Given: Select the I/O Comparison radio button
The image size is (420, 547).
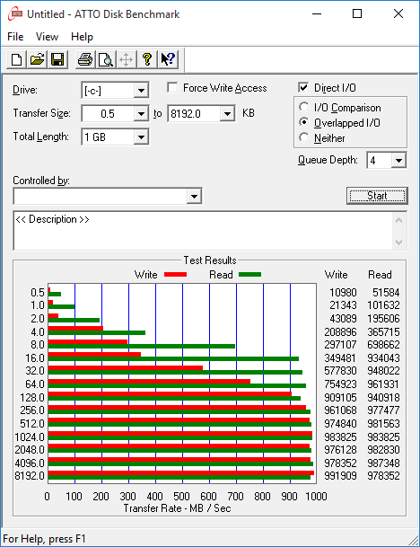Looking at the screenshot, I should pyautogui.click(x=304, y=107).
